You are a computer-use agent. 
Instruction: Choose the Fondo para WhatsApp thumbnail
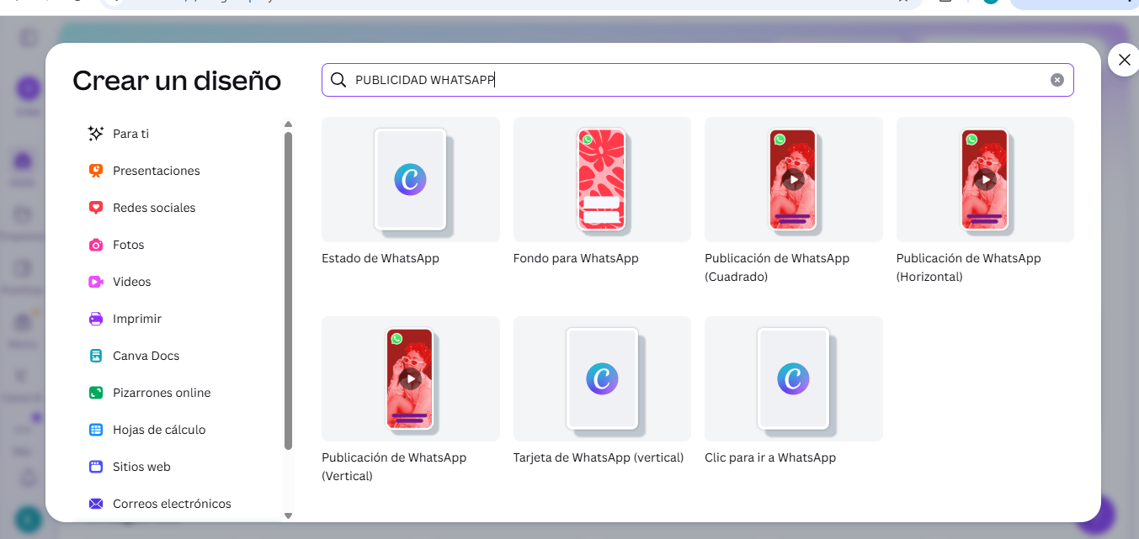(602, 180)
